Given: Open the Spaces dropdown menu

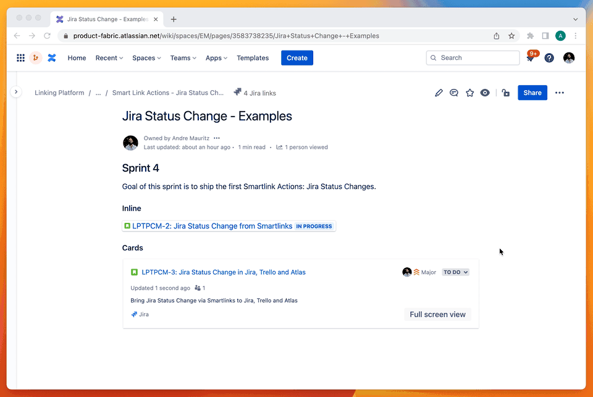Looking at the screenshot, I should click(x=146, y=58).
